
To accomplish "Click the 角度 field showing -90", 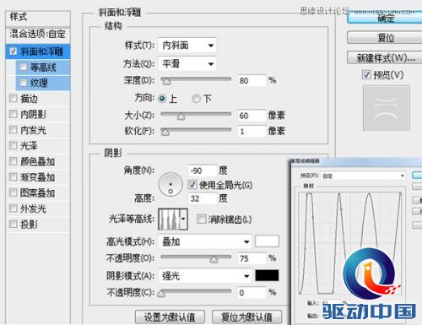I will click(203, 171).
